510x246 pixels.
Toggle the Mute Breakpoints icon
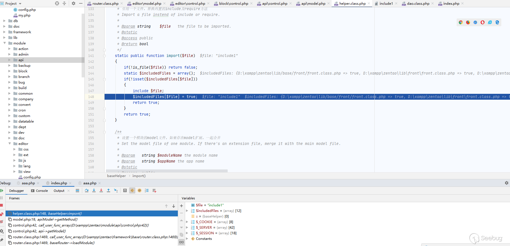[2, 221]
